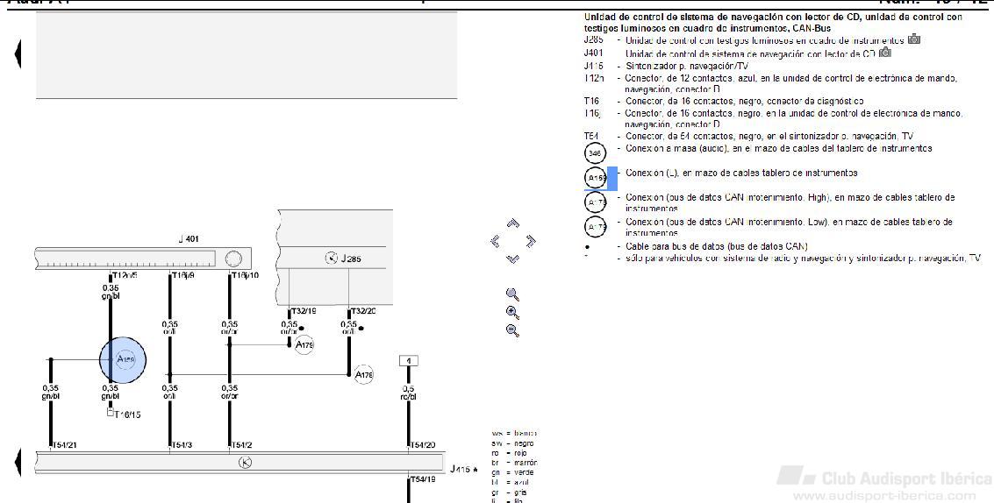Click color code 'ro = rojo'
The height and width of the screenshot is (503, 994).
pos(509,454)
